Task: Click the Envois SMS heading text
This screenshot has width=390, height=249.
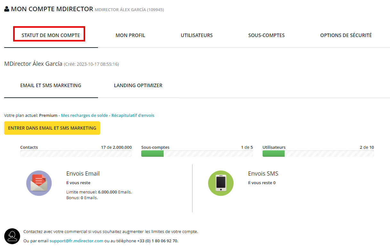Action: [263, 174]
